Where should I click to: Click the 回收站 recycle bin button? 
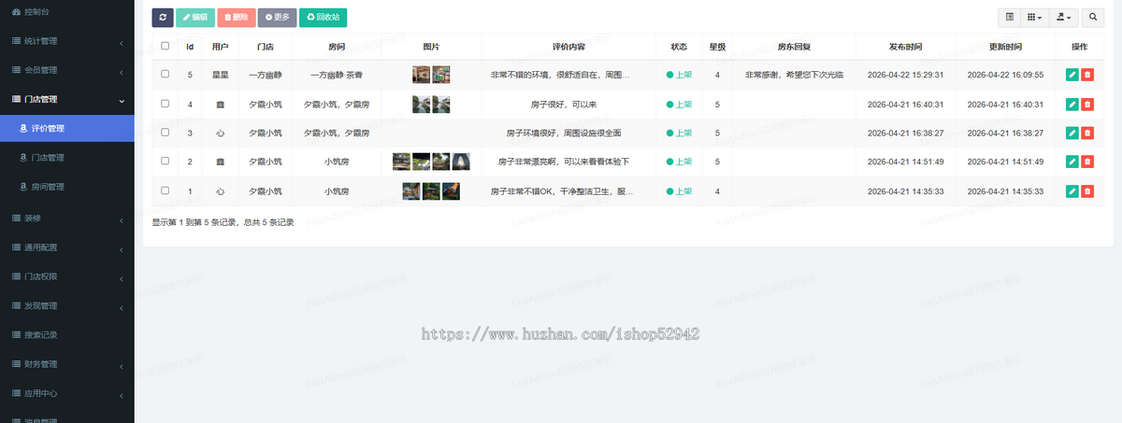coord(323,17)
